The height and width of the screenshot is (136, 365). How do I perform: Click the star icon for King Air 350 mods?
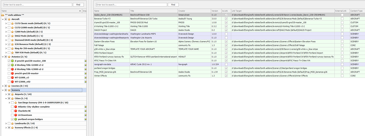12,48
